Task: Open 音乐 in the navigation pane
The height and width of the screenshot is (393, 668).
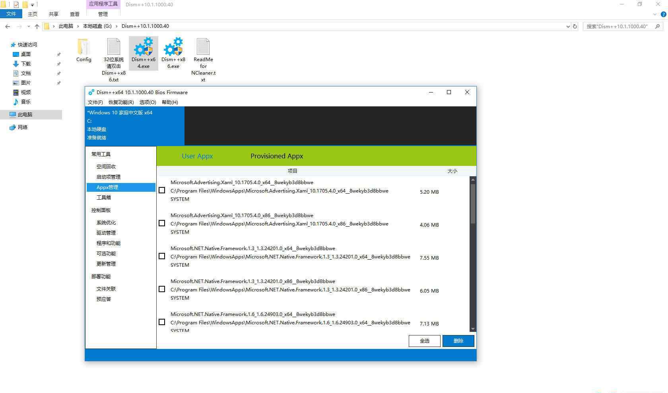Action: click(26, 102)
